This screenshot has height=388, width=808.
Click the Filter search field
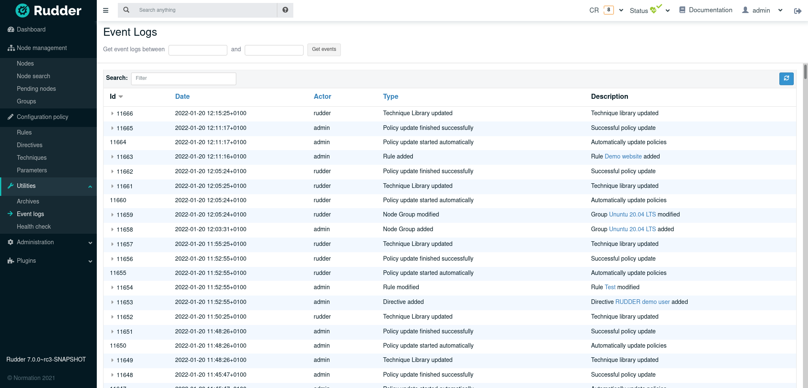[x=183, y=78]
